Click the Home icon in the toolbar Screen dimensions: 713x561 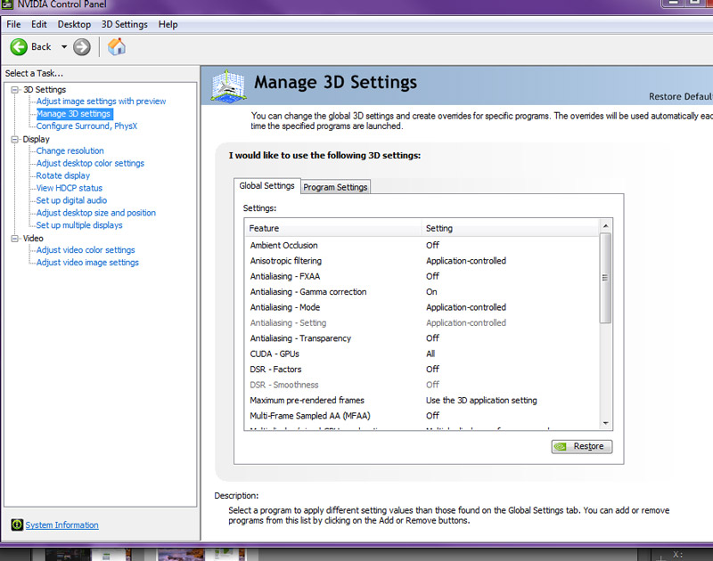(x=117, y=47)
